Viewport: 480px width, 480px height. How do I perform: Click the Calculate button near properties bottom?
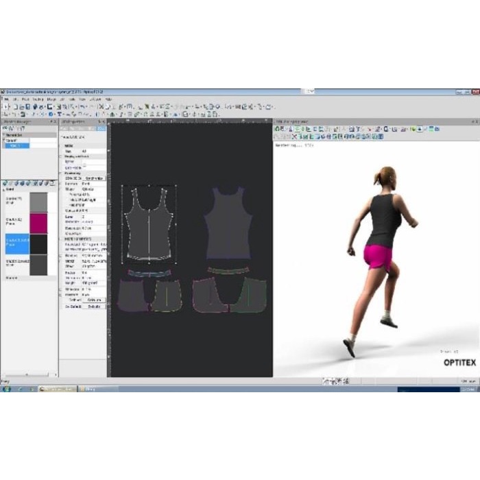(x=94, y=300)
